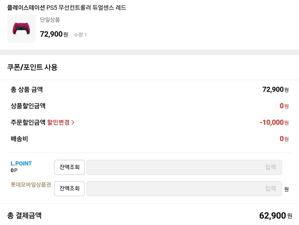Click the 총 상품 금액 row label

click(27, 89)
